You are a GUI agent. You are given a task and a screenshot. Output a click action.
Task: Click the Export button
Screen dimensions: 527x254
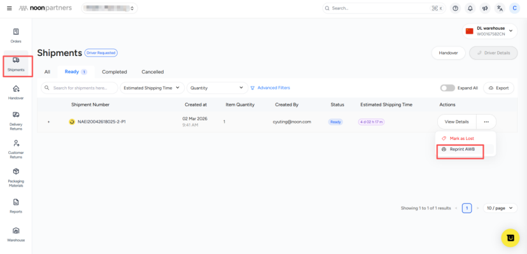coord(499,88)
